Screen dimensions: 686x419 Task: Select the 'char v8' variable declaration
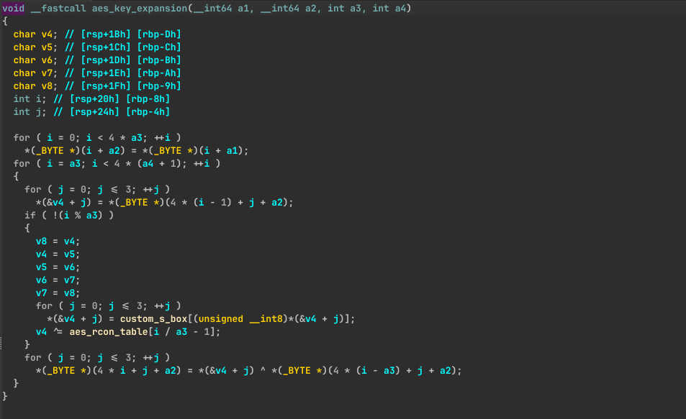coord(30,86)
